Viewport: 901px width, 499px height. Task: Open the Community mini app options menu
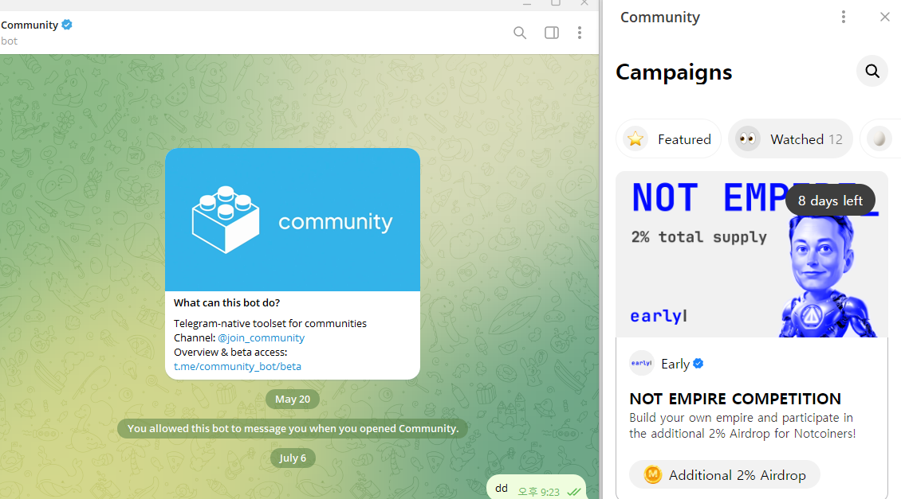coord(843,17)
